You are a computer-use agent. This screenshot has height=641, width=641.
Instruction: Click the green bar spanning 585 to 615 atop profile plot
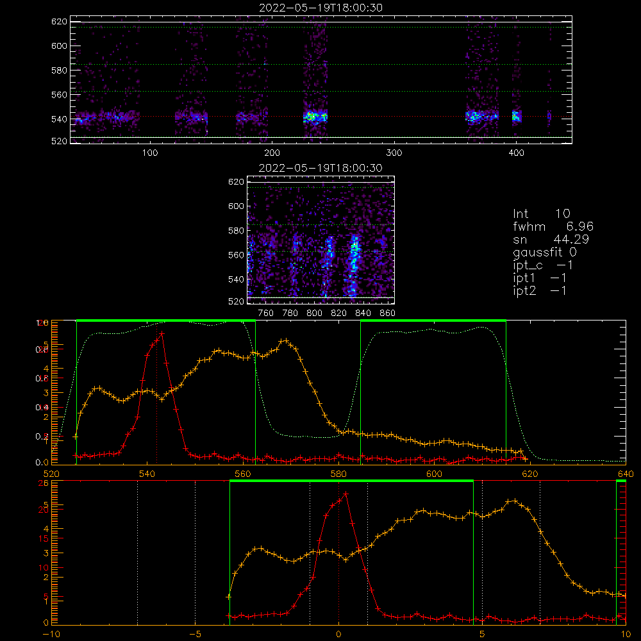pyautogui.click(x=433, y=320)
